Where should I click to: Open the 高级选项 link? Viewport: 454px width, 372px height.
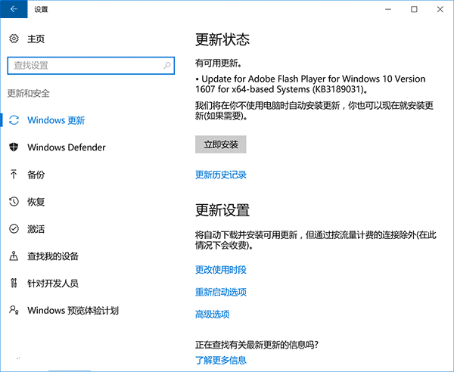point(212,314)
